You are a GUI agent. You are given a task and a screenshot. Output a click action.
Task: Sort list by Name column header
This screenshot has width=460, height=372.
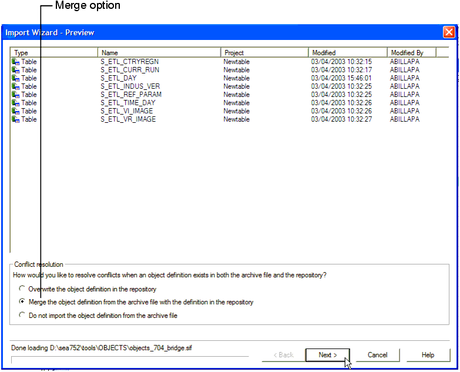(159, 53)
